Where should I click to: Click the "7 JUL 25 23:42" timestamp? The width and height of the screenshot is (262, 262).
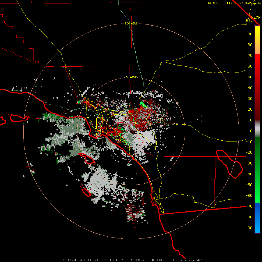[183, 260]
